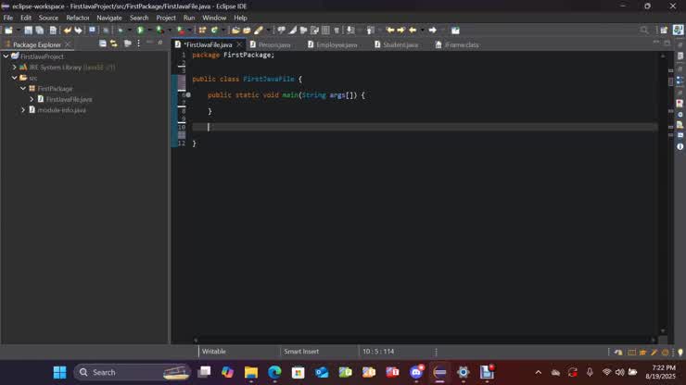686x385 pixels.
Task: Click the Save All icon
Action: point(40,31)
